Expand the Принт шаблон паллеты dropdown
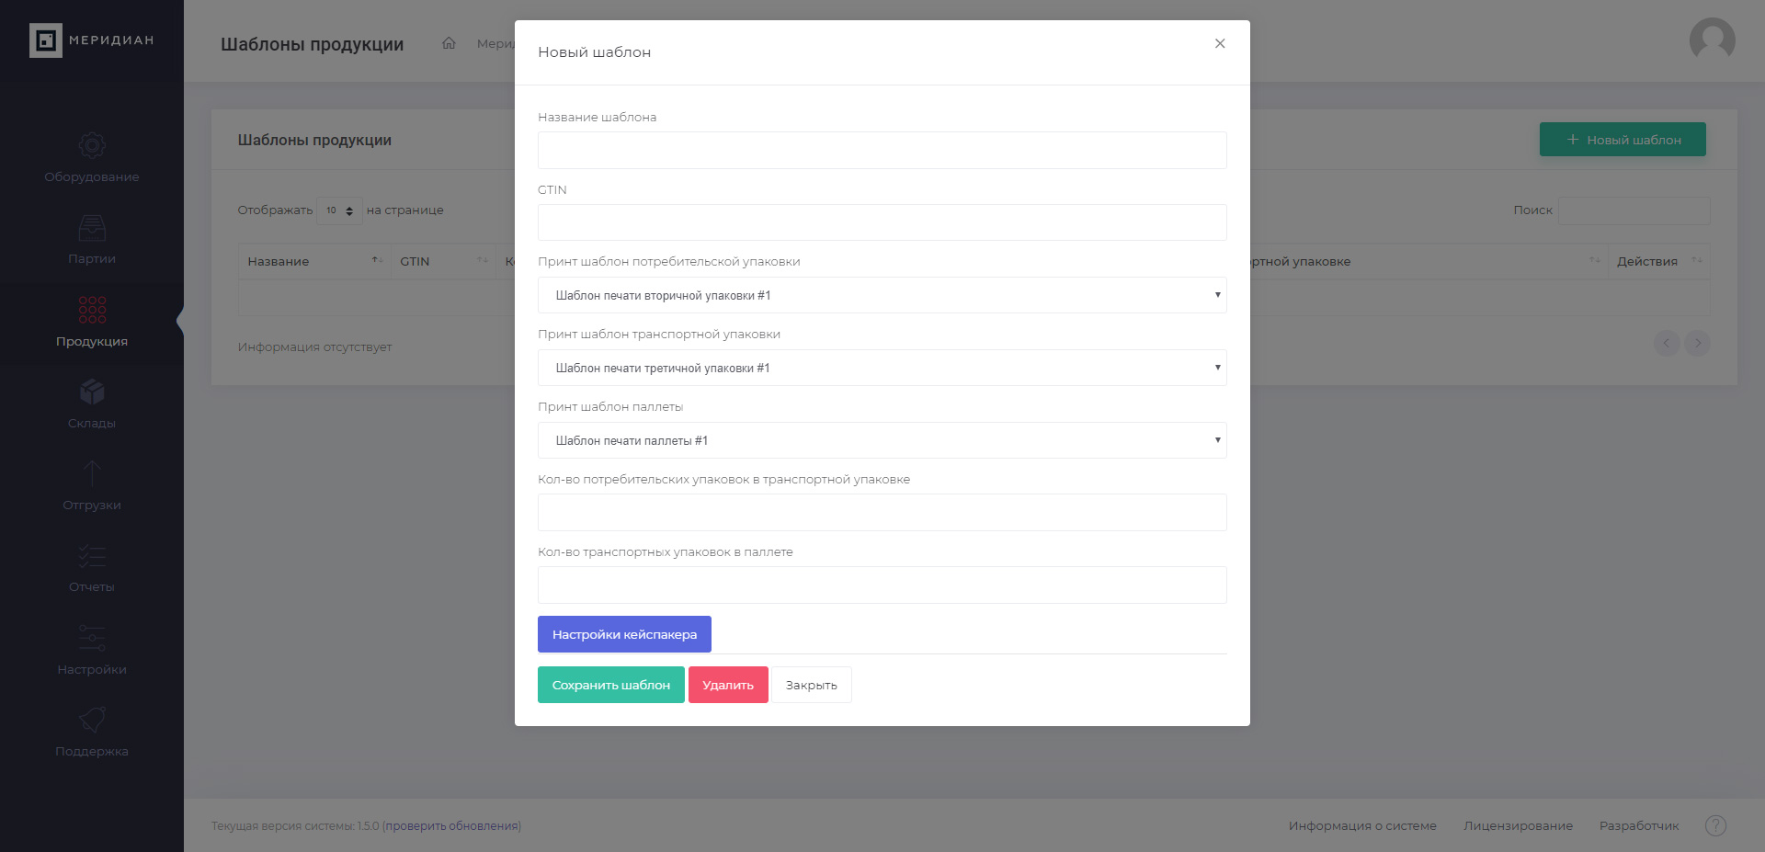Viewport: 1765px width, 852px height. point(882,440)
